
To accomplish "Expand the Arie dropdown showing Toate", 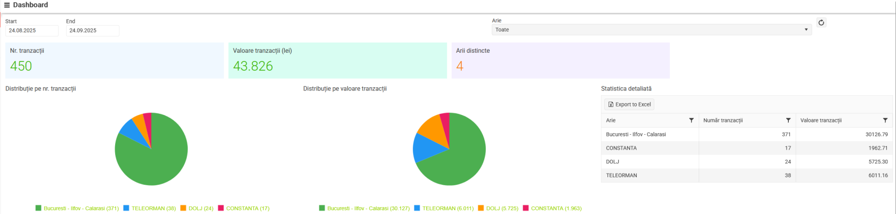I will (651, 30).
